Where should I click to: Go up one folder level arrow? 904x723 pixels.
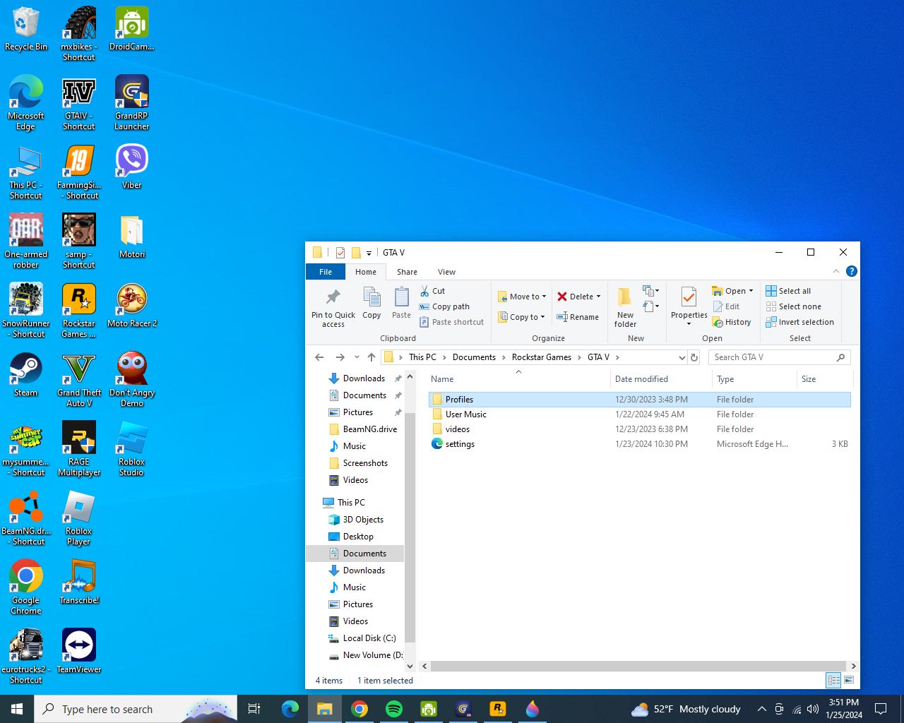click(x=371, y=357)
